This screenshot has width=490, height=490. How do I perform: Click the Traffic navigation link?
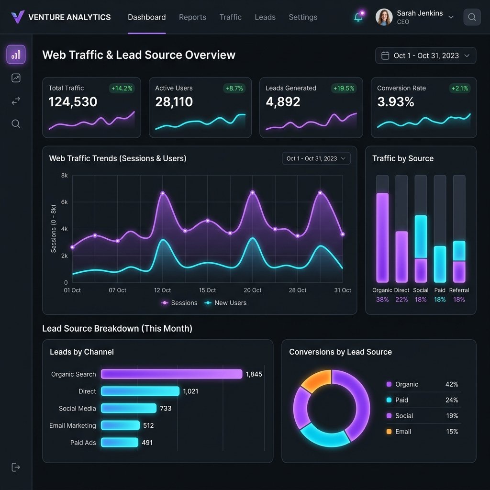coord(230,17)
